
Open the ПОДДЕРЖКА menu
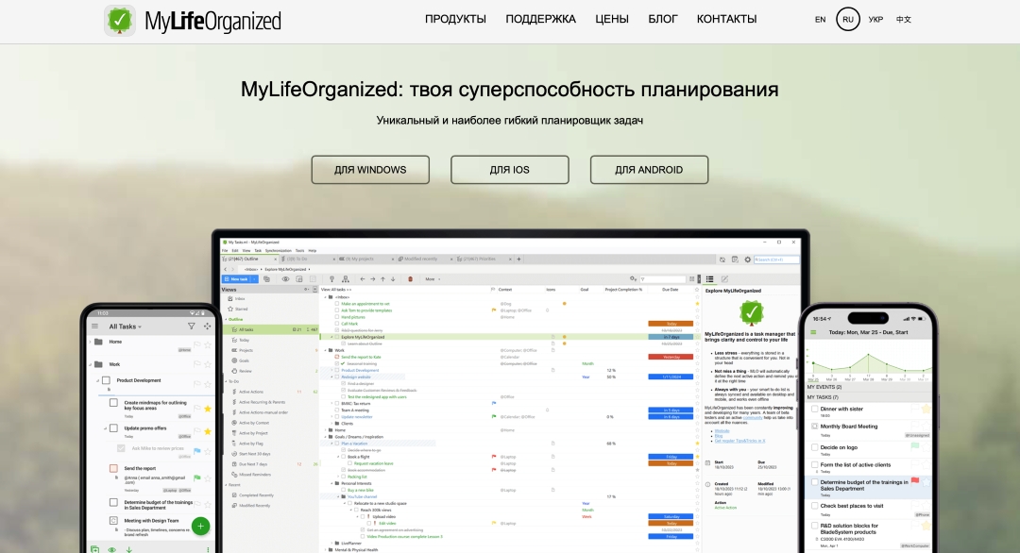(540, 19)
